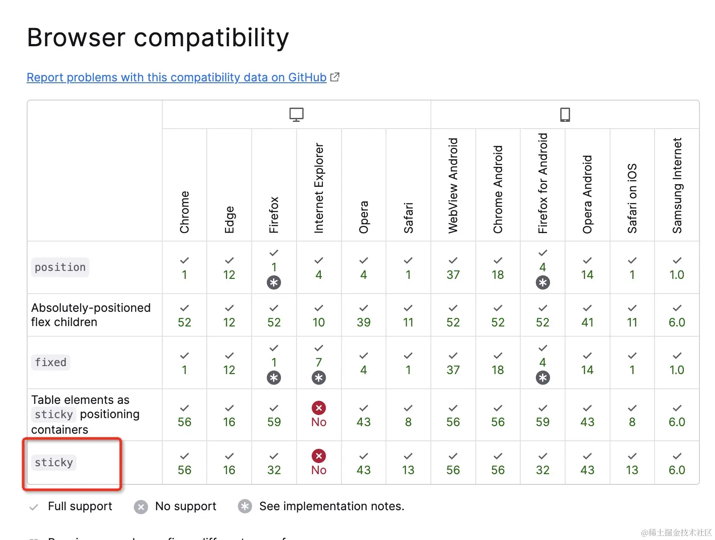Viewport: 715px width, 540px height.
Task: Click the Internet Explorer column header
Action: [x=319, y=188]
